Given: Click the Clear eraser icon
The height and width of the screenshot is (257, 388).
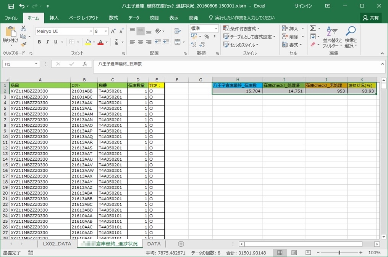Looking at the screenshot, I should coord(313,45).
